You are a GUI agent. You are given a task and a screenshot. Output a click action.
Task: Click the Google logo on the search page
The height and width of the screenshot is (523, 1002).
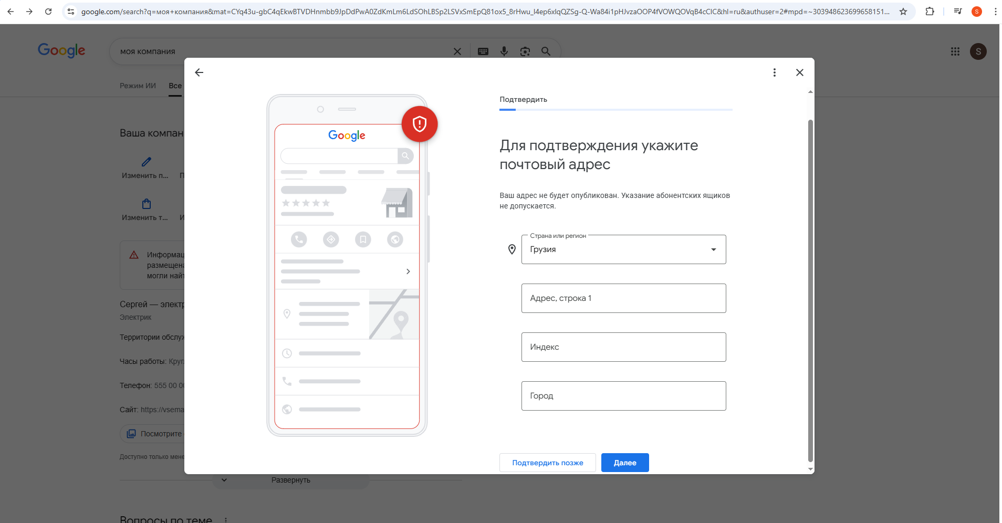[61, 50]
